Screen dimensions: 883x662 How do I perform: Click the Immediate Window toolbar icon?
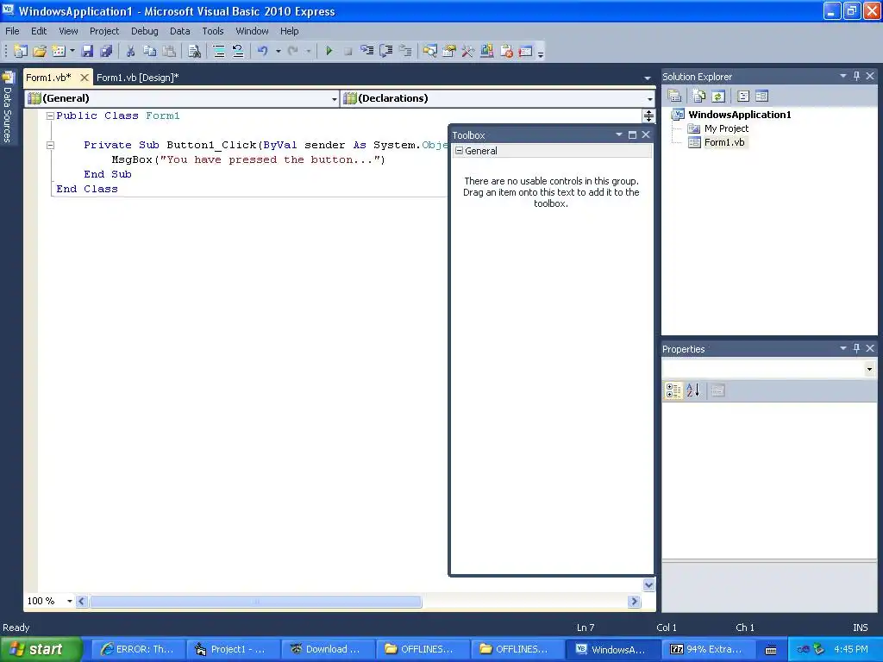tap(525, 51)
